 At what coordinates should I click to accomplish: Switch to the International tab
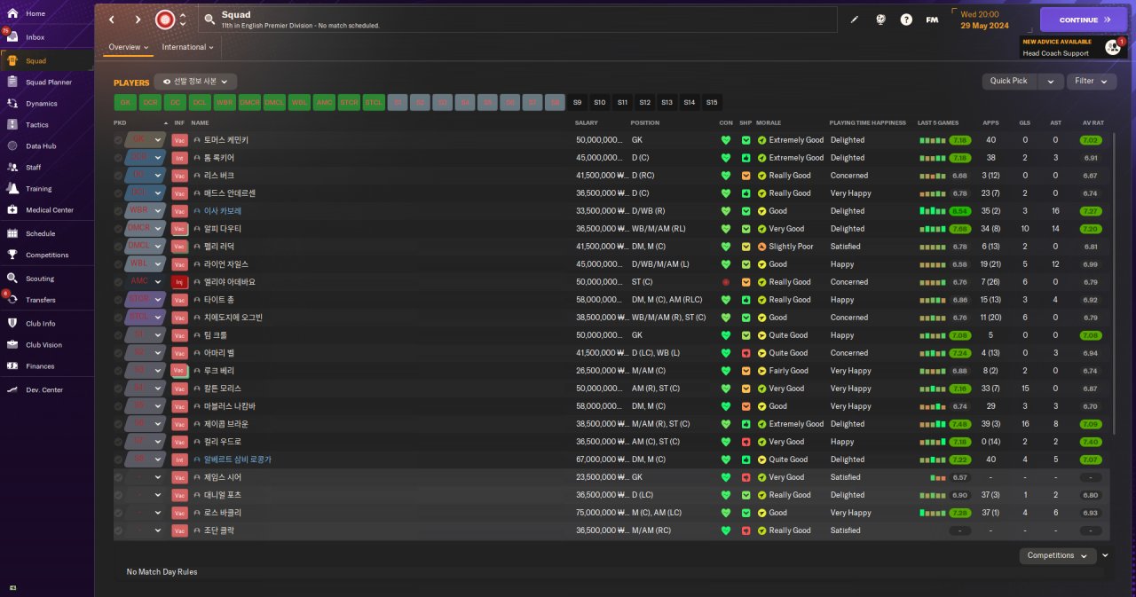[184, 47]
